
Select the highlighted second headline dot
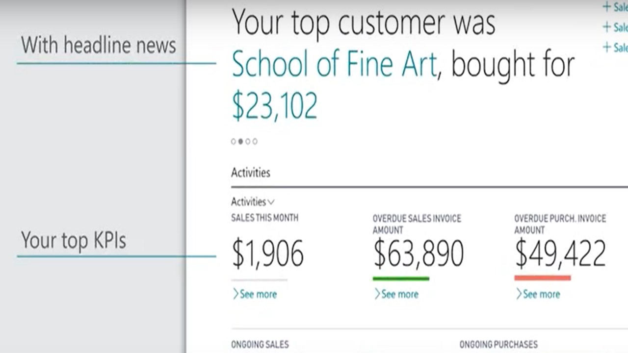coord(240,142)
